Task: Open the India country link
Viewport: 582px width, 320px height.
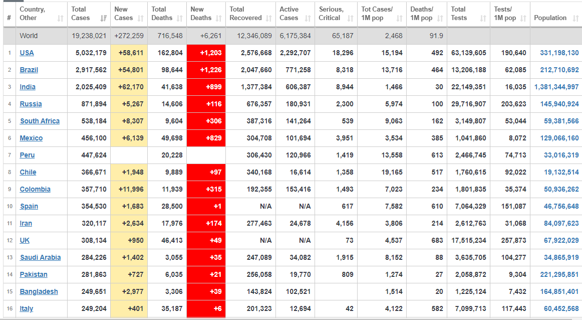Action: pyautogui.click(x=28, y=87)
